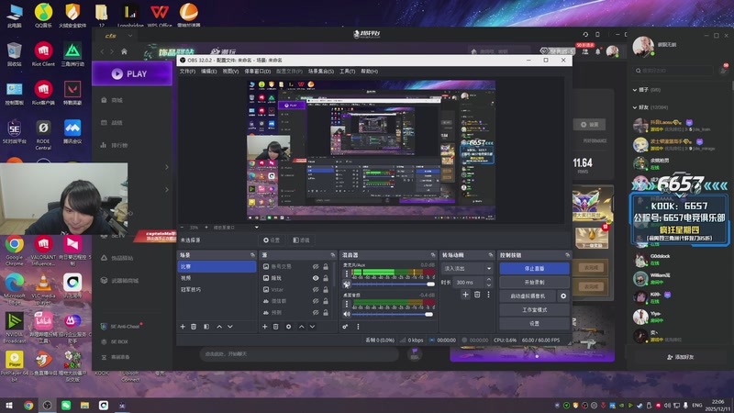Open options menu for 桌面音频 channel
This screenshot has width=734, height=413.
click(x=347, y=304)
